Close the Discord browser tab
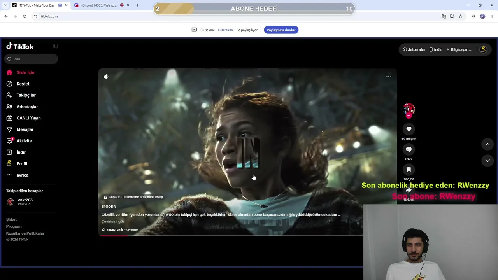 click(128, 5)
